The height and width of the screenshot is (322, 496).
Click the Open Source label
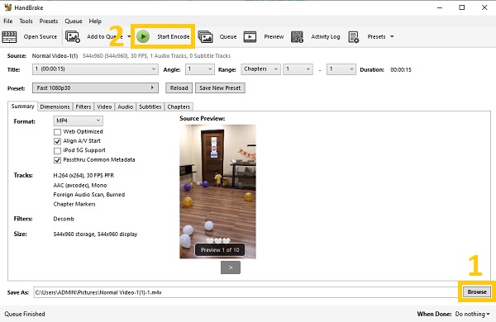[x=41, y=36]
